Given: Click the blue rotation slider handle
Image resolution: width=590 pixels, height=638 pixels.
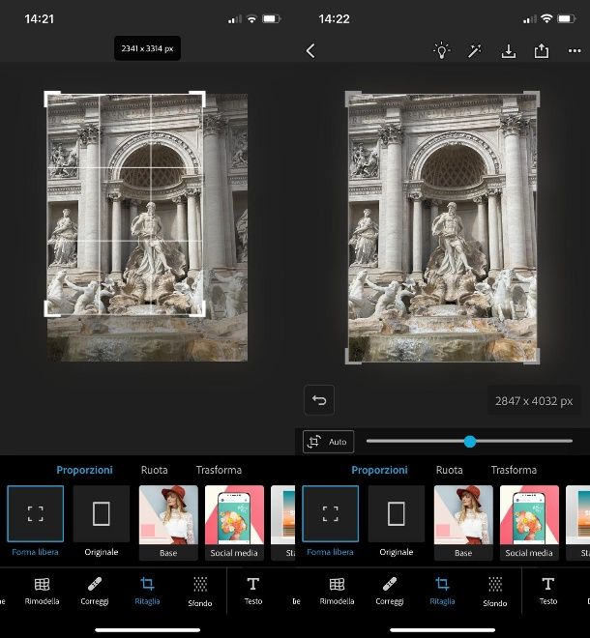Looking at the screenshot, I should pyautogui.click(x=470, y=442).
